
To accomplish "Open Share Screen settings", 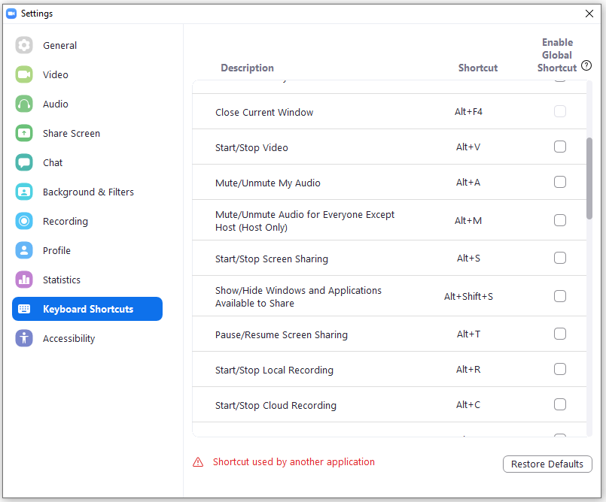I will tap(87, 133).
